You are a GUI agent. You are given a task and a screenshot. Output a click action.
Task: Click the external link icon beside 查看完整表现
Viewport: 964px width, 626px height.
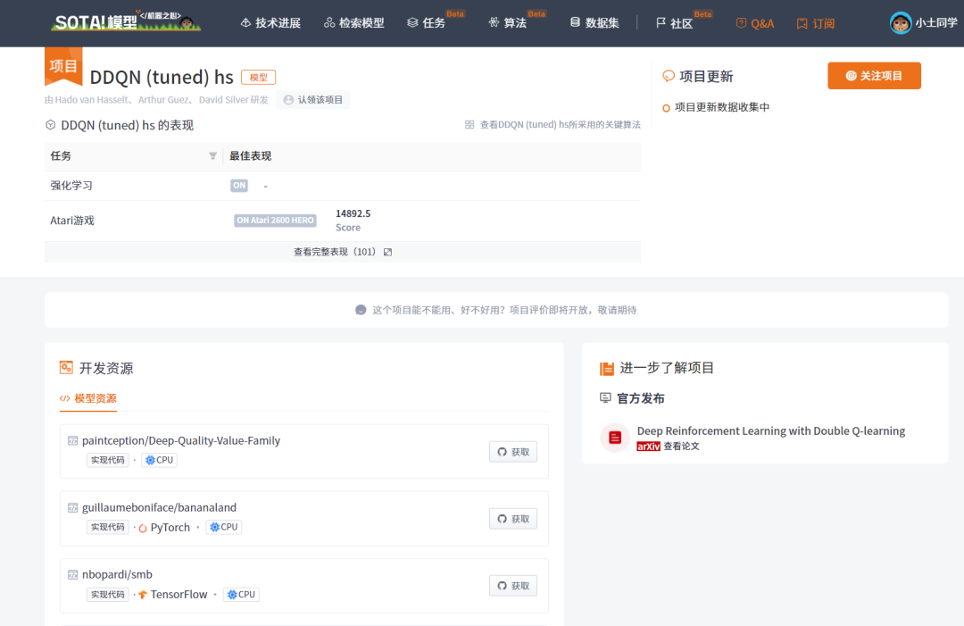[388, 252]
